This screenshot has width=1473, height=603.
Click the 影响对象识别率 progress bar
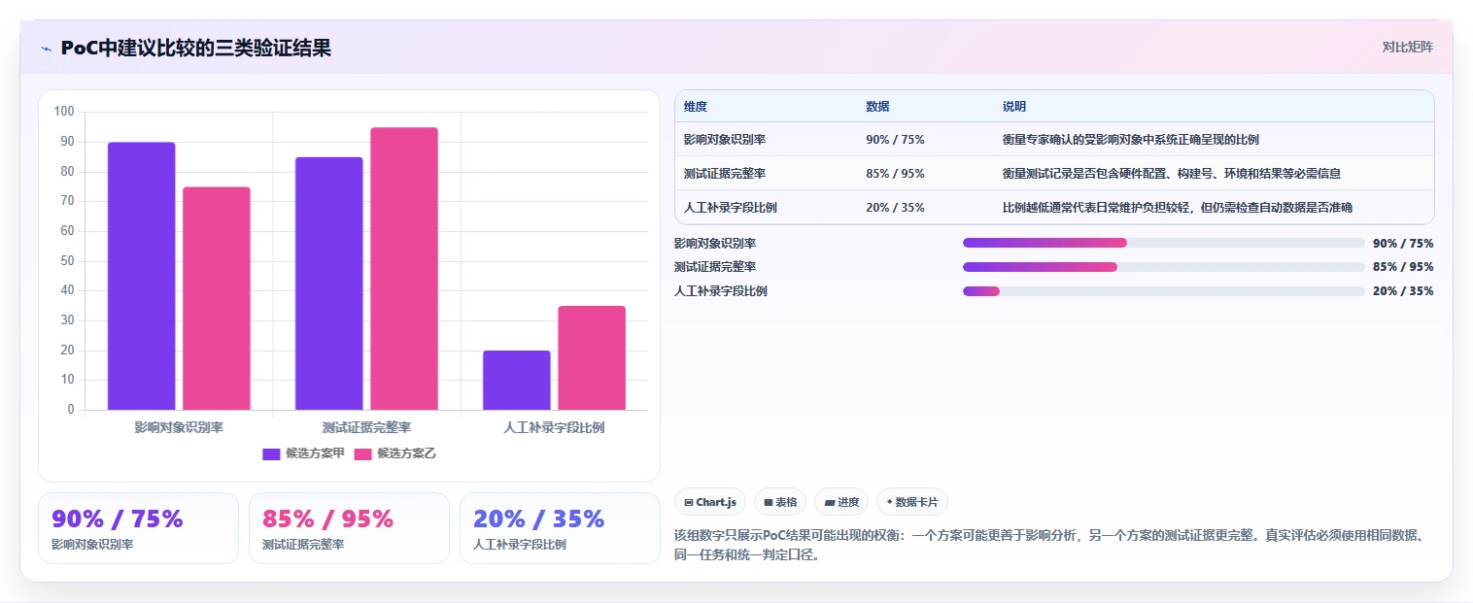1163,243
